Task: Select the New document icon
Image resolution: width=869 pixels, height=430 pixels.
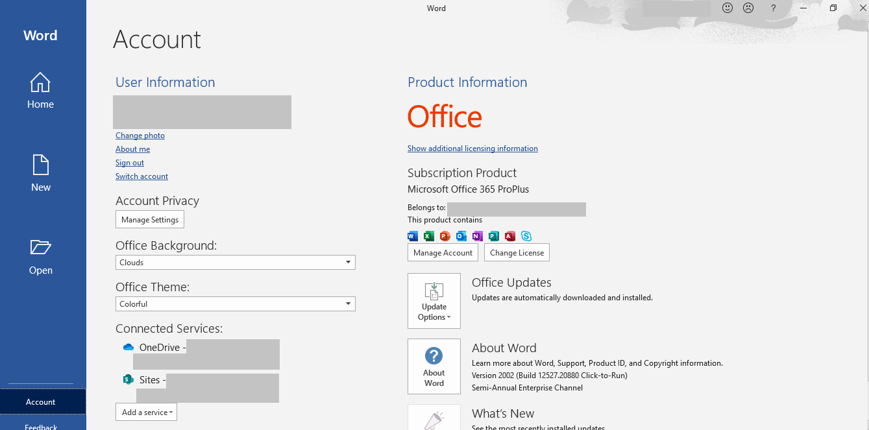Action: tap(40, 165)
